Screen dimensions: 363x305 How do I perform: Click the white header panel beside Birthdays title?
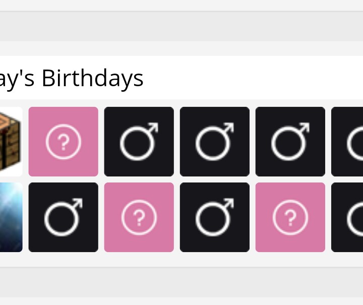(253, 78)
